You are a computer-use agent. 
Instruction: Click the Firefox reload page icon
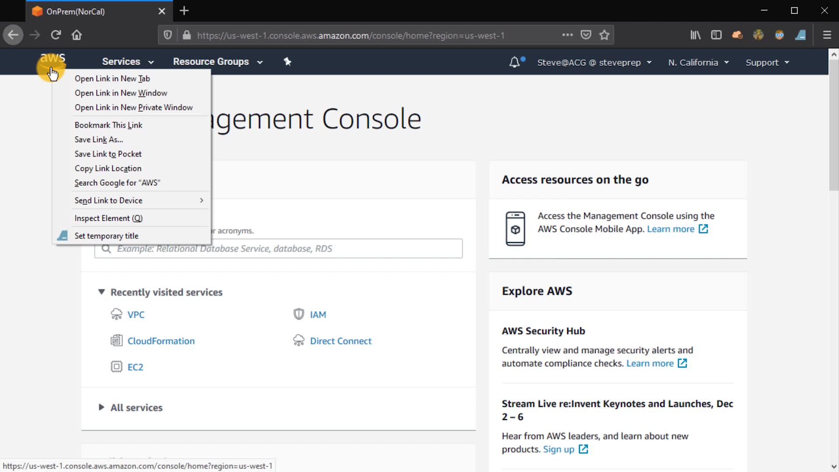coord(55,35)
